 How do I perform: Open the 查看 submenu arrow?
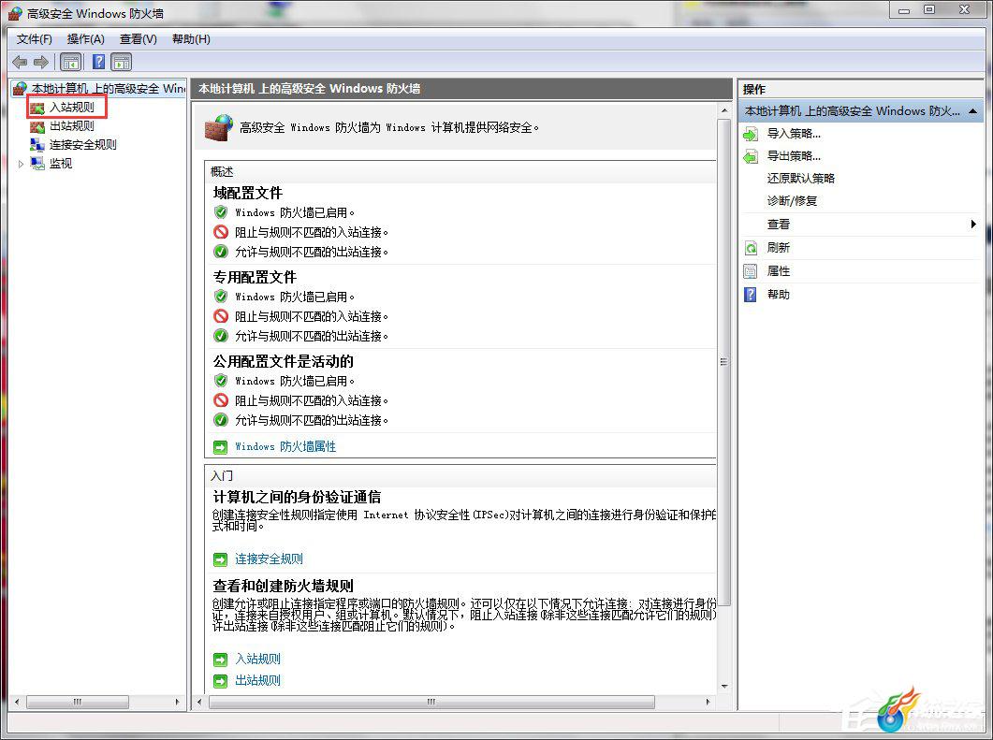click(x=973, y=225)
